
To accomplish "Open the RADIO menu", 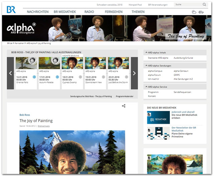I will [89, 12].
